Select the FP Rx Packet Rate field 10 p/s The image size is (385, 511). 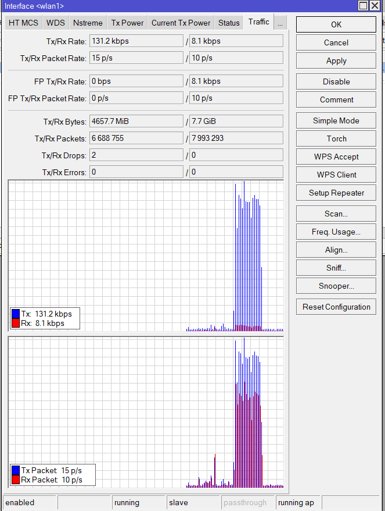236,98
